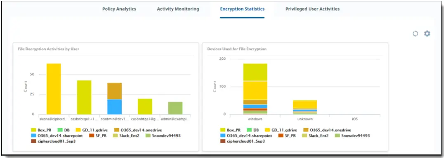Toggle O365_dev14.sharepoint legend in File Decryption chart

(x=57, y=136)
